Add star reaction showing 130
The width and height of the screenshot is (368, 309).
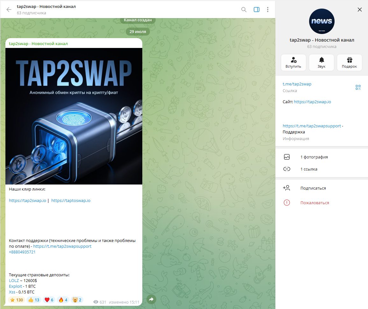(x=17, y=300)
